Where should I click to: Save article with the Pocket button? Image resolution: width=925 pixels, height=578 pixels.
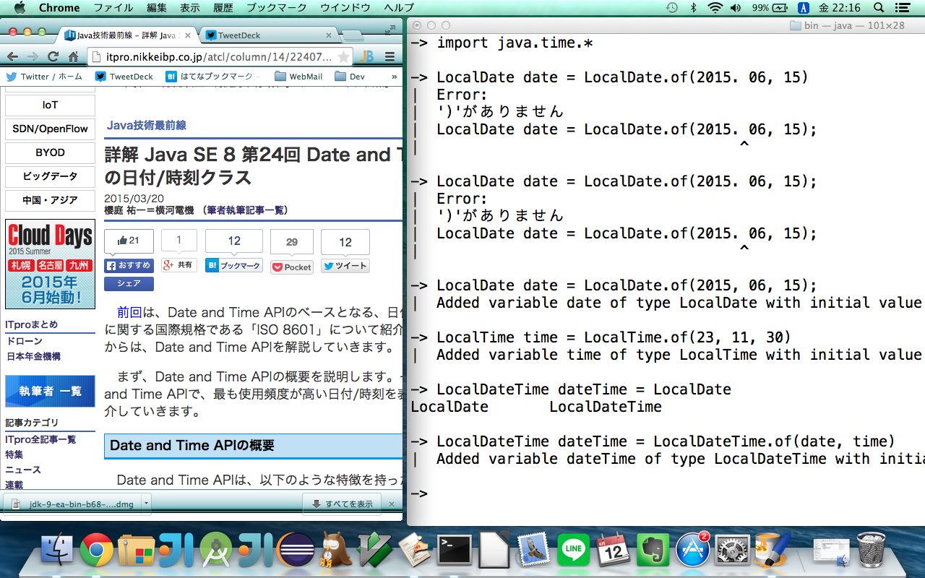[x=292, y=267]
